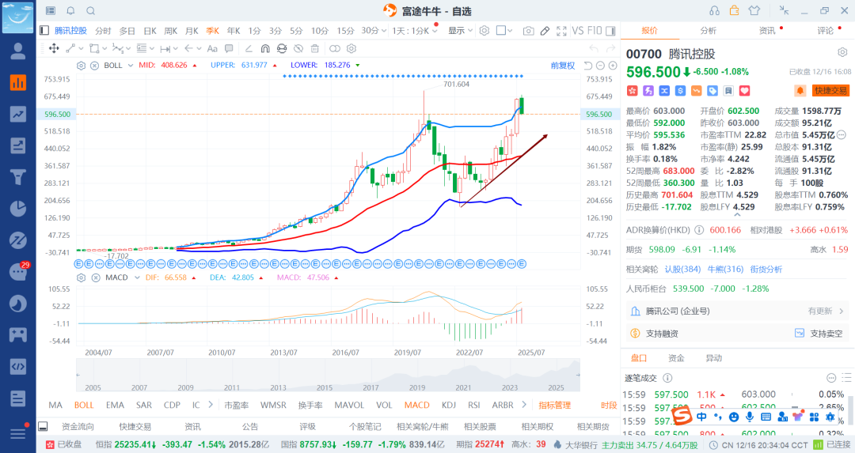Open 牛熊(316) link
This screenshot has height=453, width=855.
pyautogui.click(x=725, y=269)
